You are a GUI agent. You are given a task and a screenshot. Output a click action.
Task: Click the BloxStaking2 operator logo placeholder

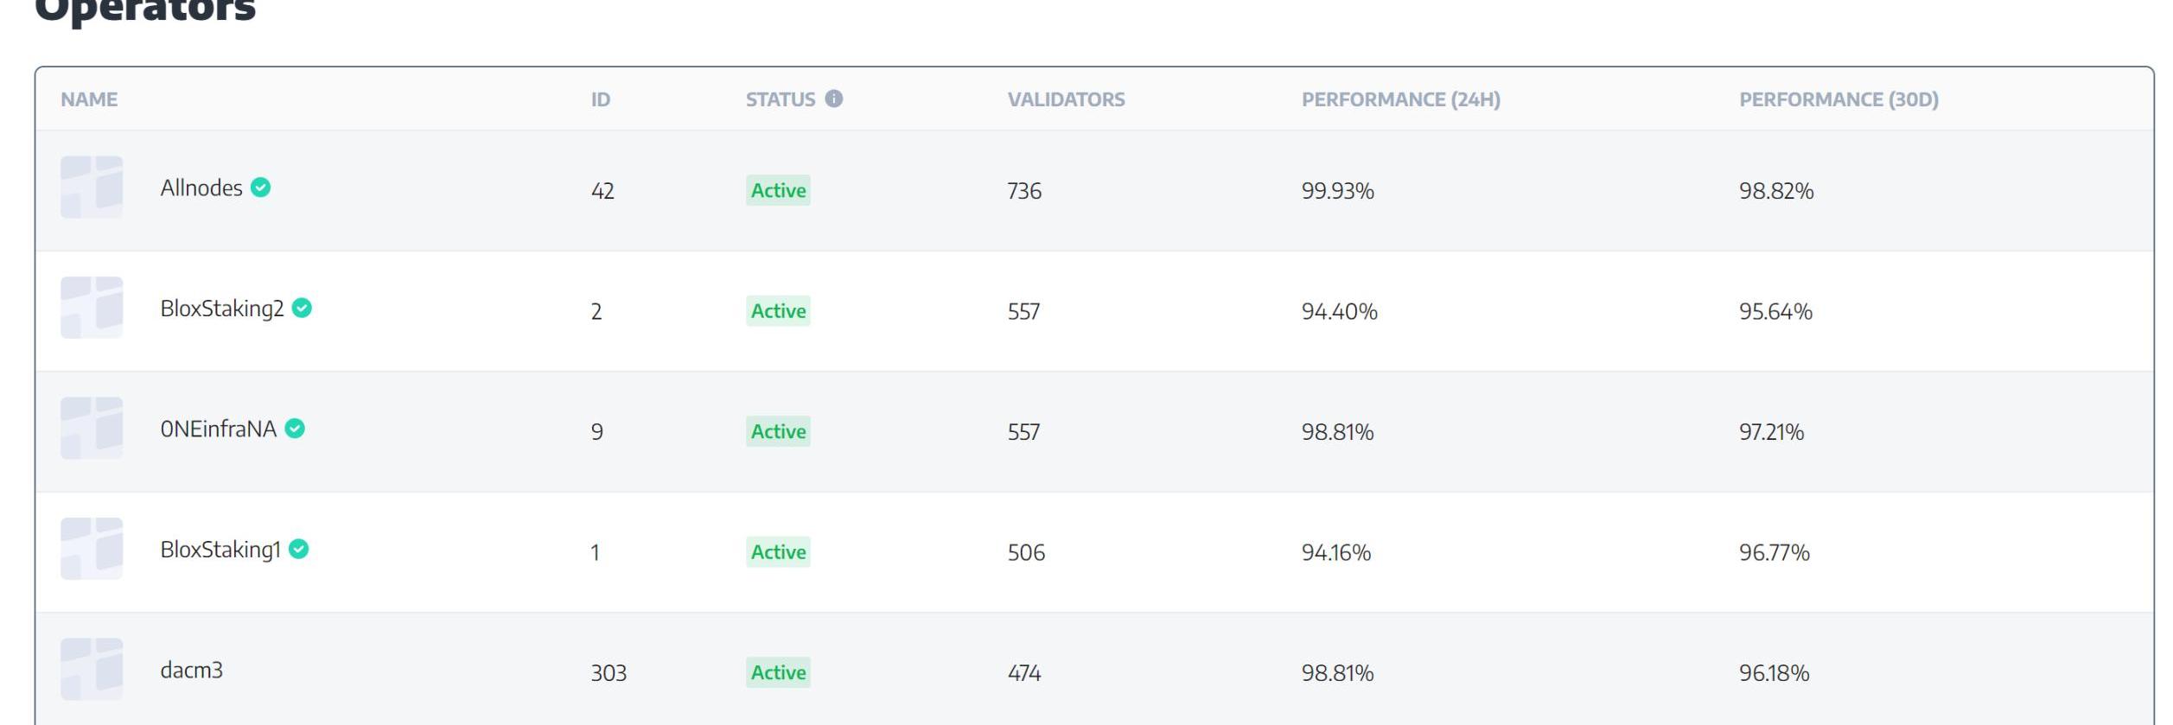92,308
